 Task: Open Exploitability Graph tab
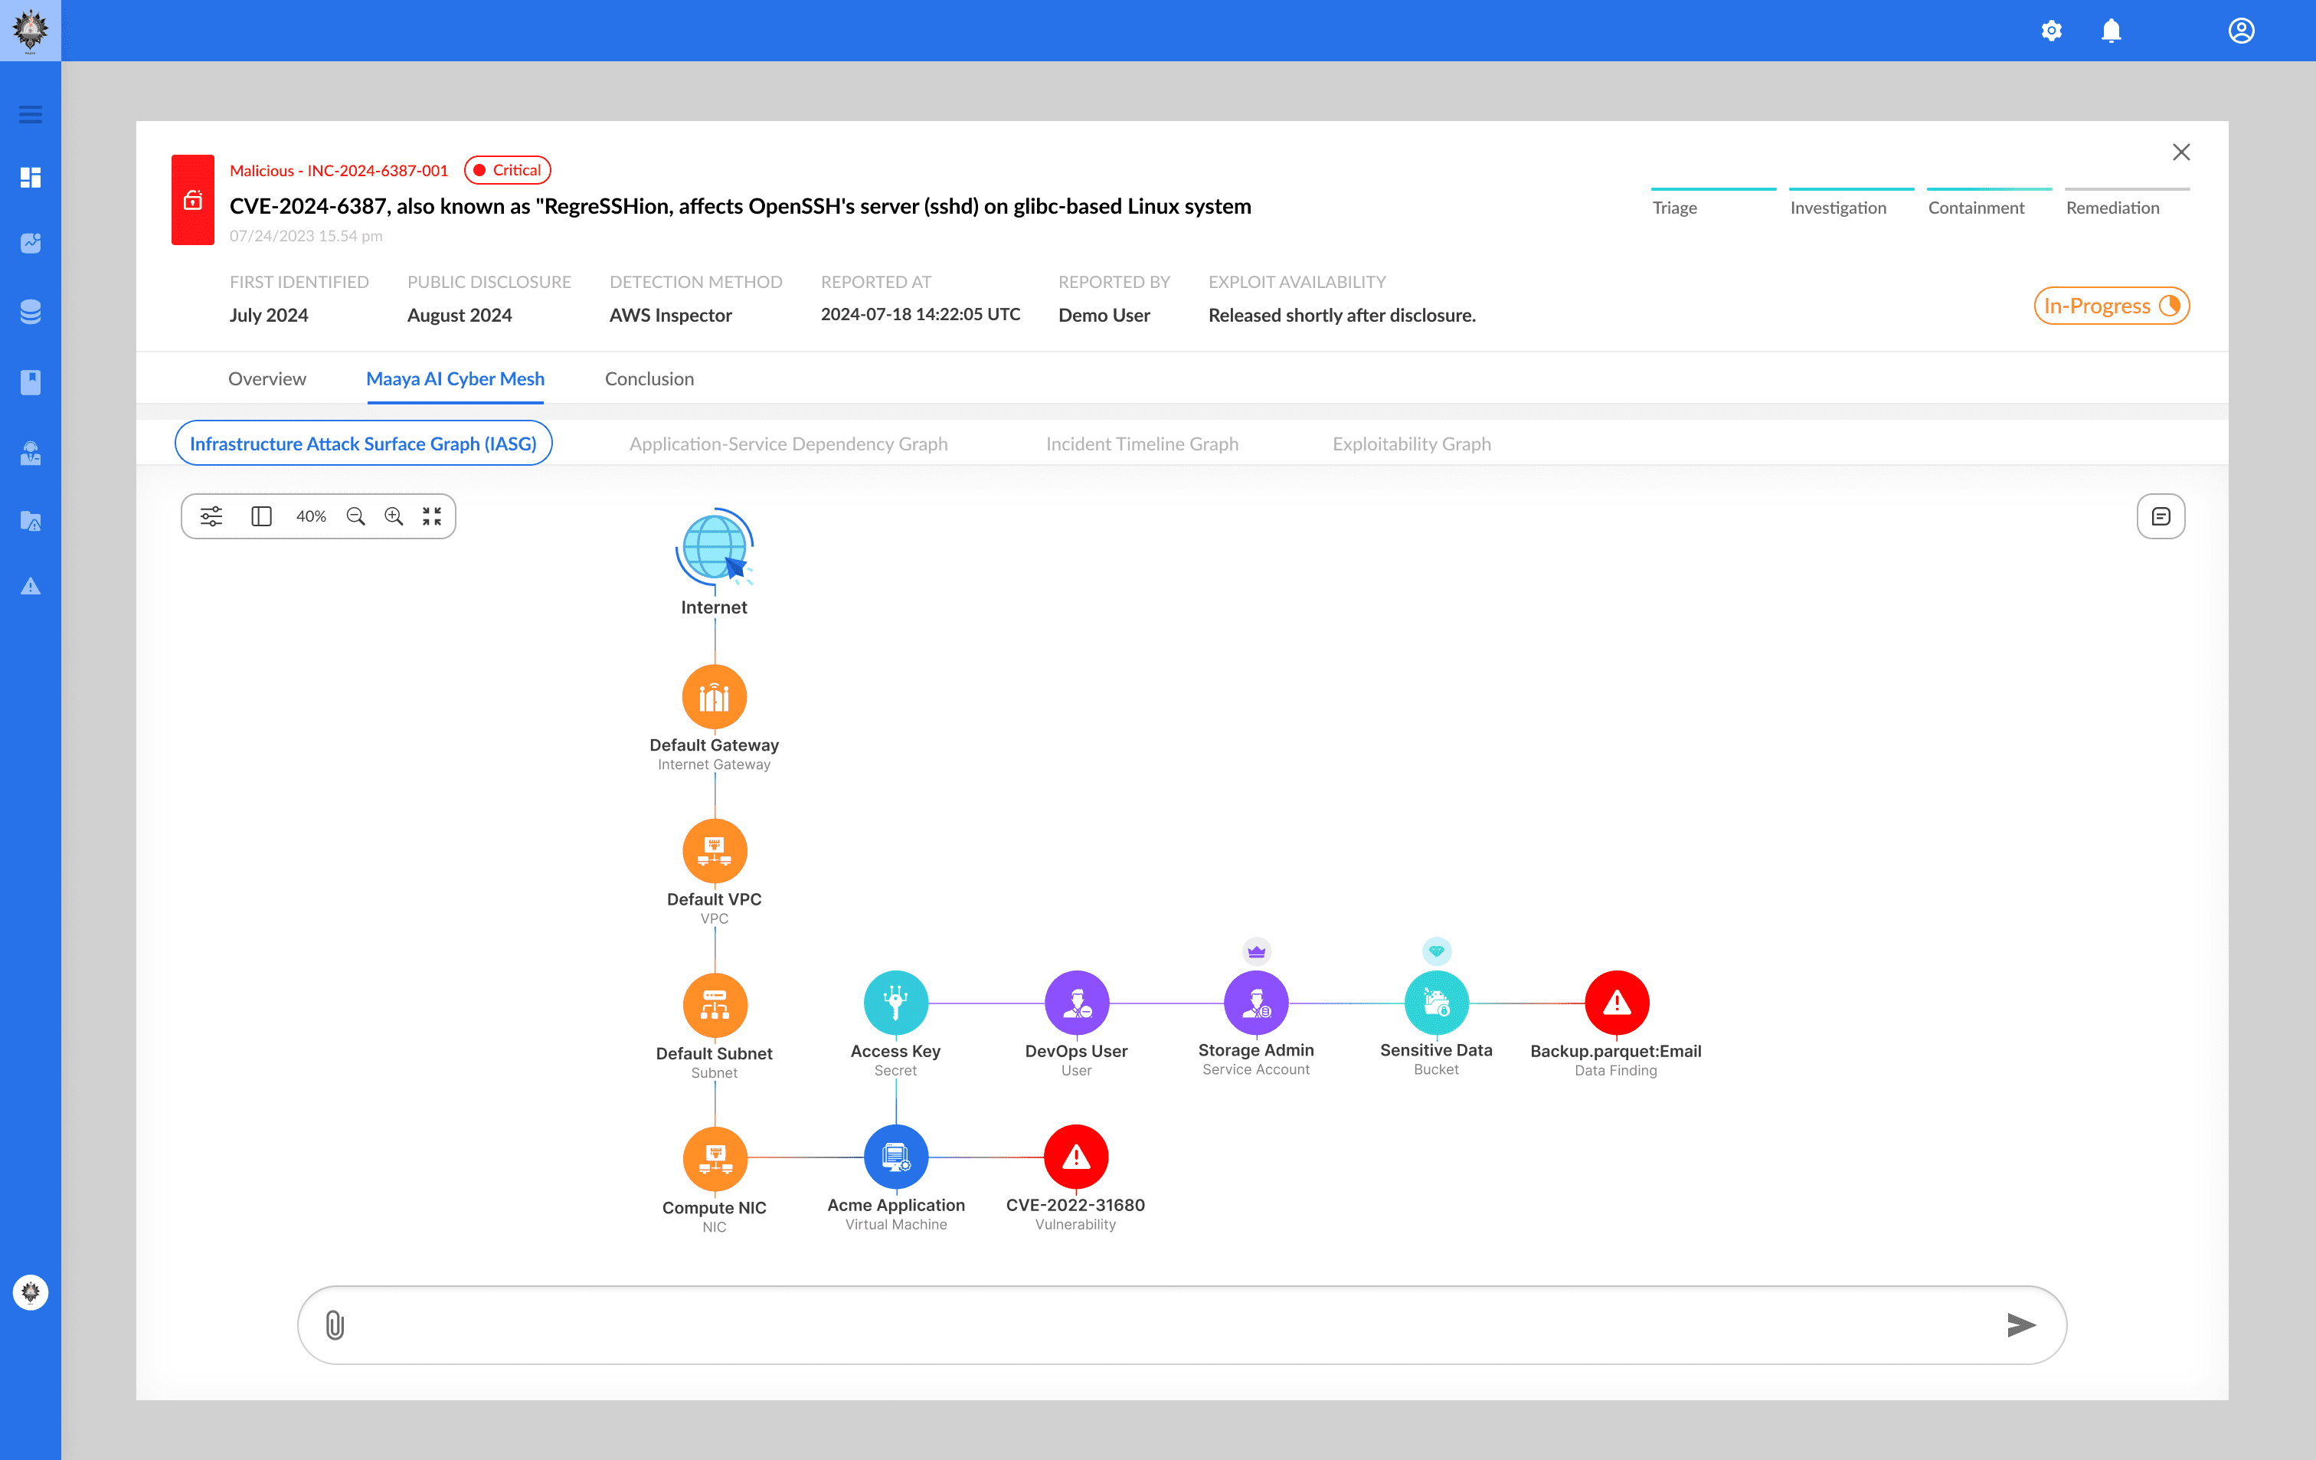click(1411, 444)
